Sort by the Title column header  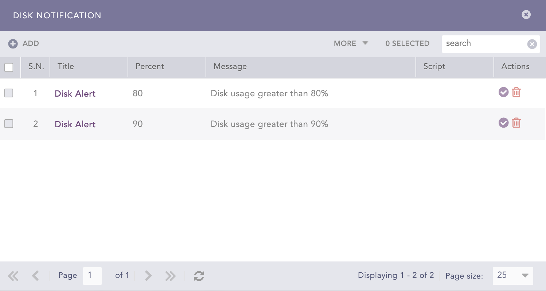tap(66, 66)
